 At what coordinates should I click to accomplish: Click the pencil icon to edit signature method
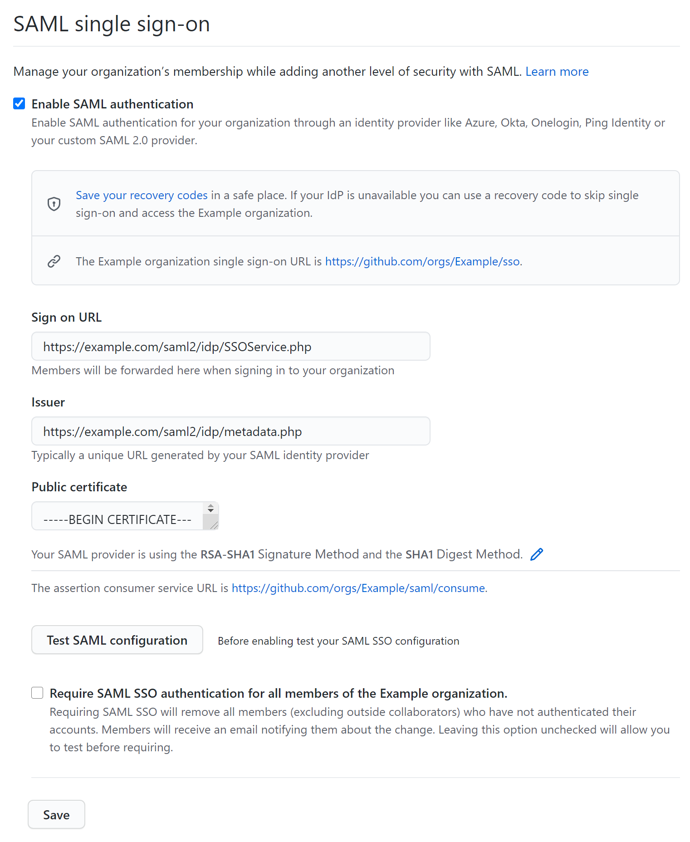537,554
